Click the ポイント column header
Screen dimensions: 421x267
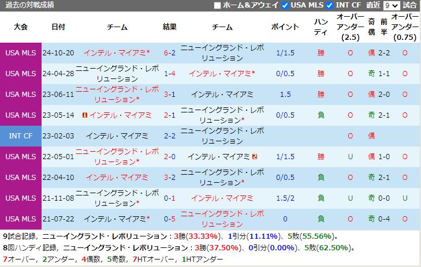(x=285, y=27)
